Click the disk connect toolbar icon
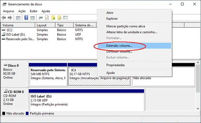Image resolution: width=201 pixels, height=123 pixels. [41, 18]
